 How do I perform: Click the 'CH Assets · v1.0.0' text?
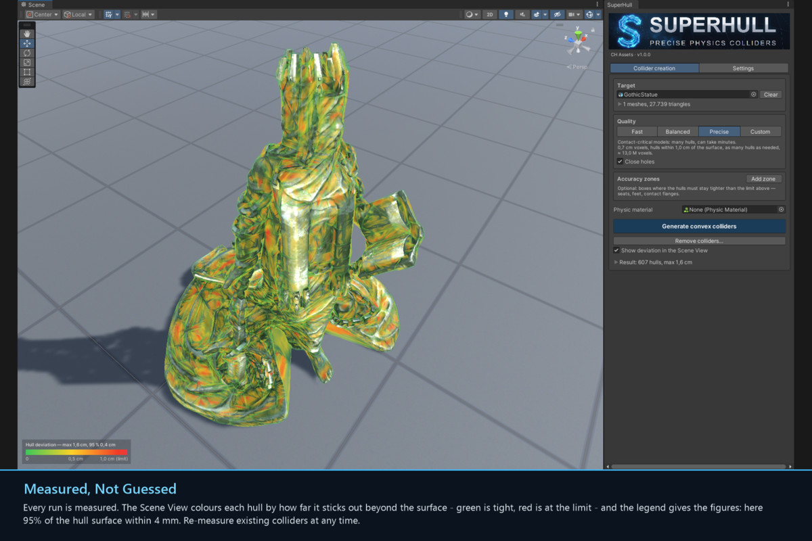630,54
